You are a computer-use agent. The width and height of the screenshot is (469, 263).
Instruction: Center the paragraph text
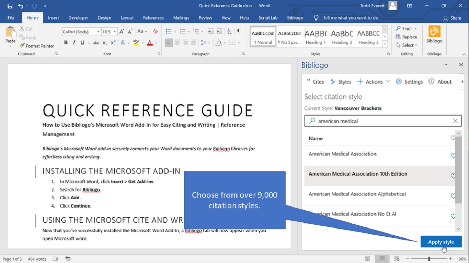(177, 43)
